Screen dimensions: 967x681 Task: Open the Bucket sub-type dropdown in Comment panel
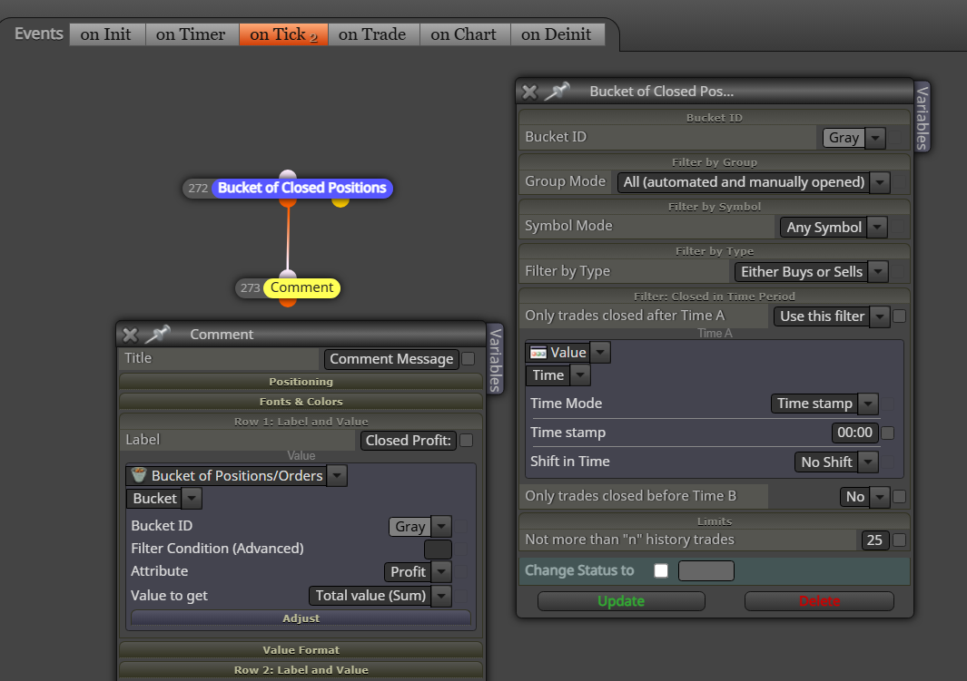192,498
